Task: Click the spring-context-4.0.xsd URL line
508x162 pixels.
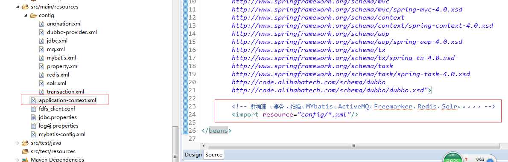Action: pyautogui.click(x=362, y=26)
